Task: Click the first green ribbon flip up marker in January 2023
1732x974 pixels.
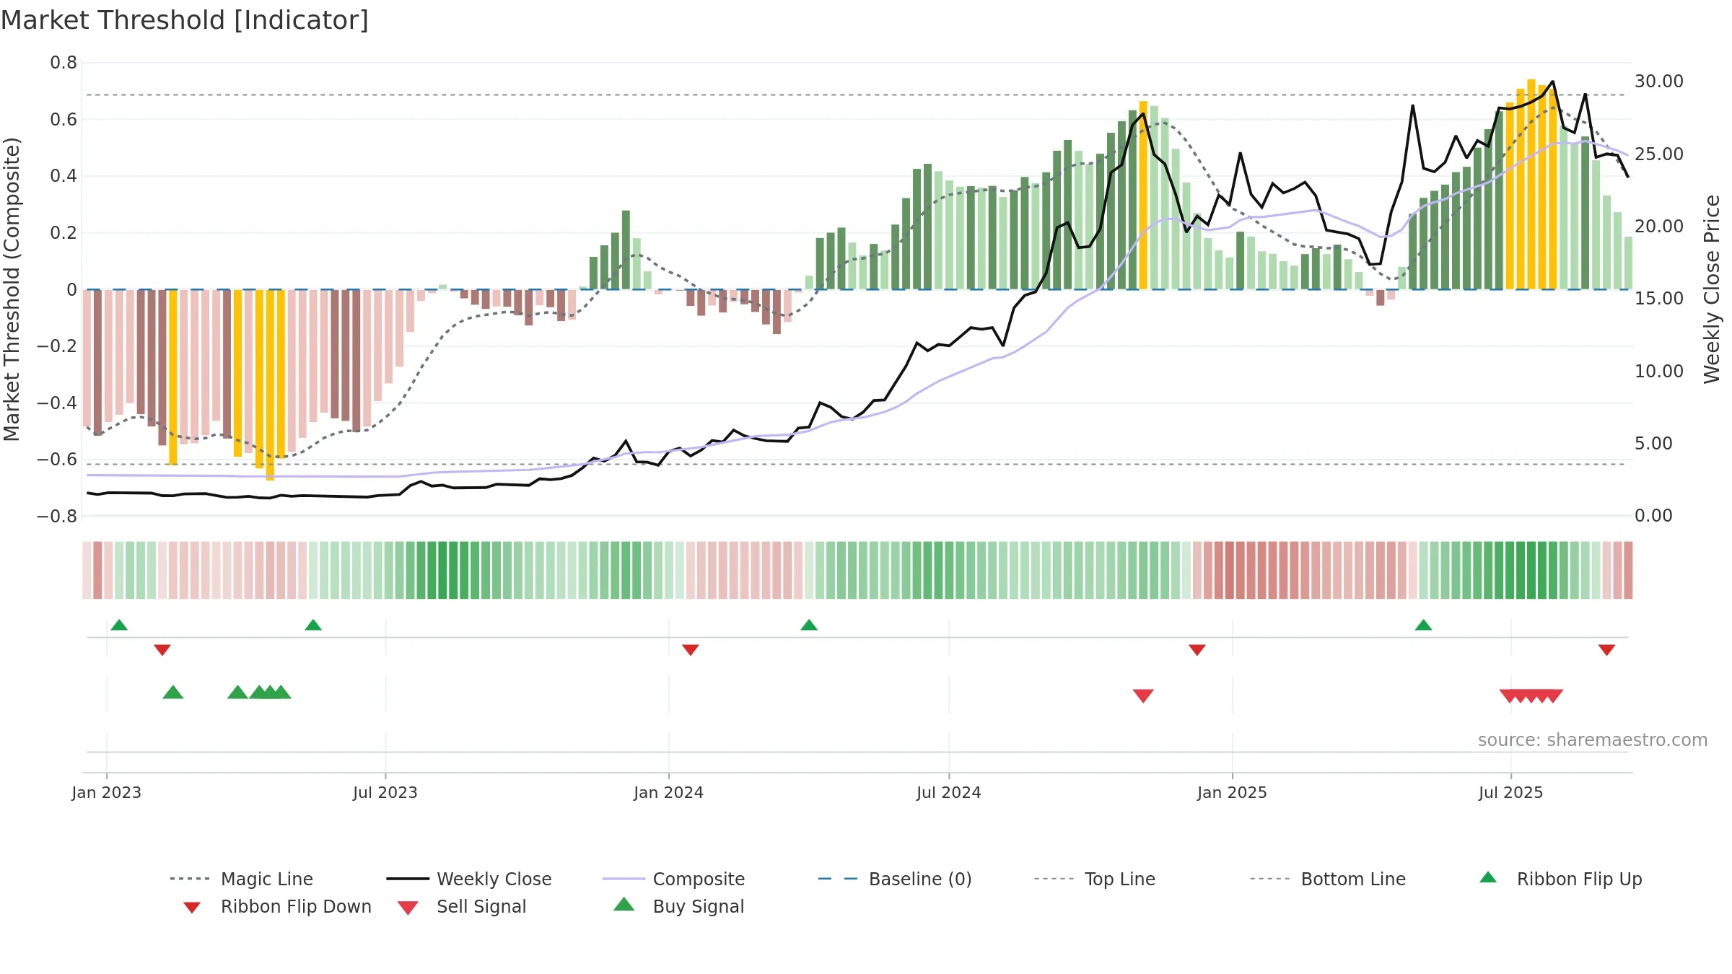Action: tap(119, 625)
